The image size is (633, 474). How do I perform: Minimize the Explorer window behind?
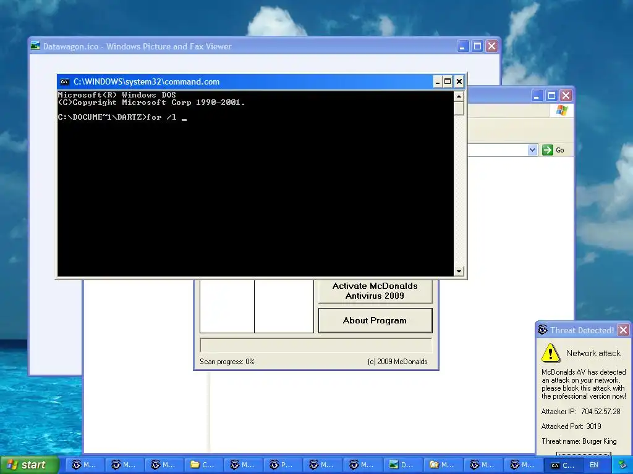click(x=537, y=96)
